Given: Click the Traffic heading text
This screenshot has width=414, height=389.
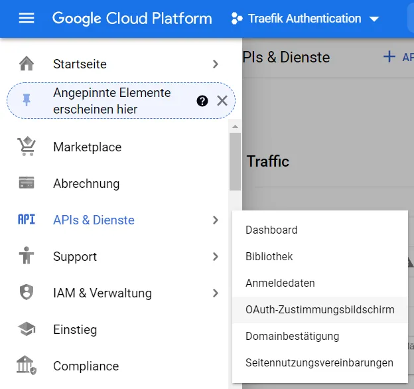Looking at the screenshot, I should pos(268,161).
